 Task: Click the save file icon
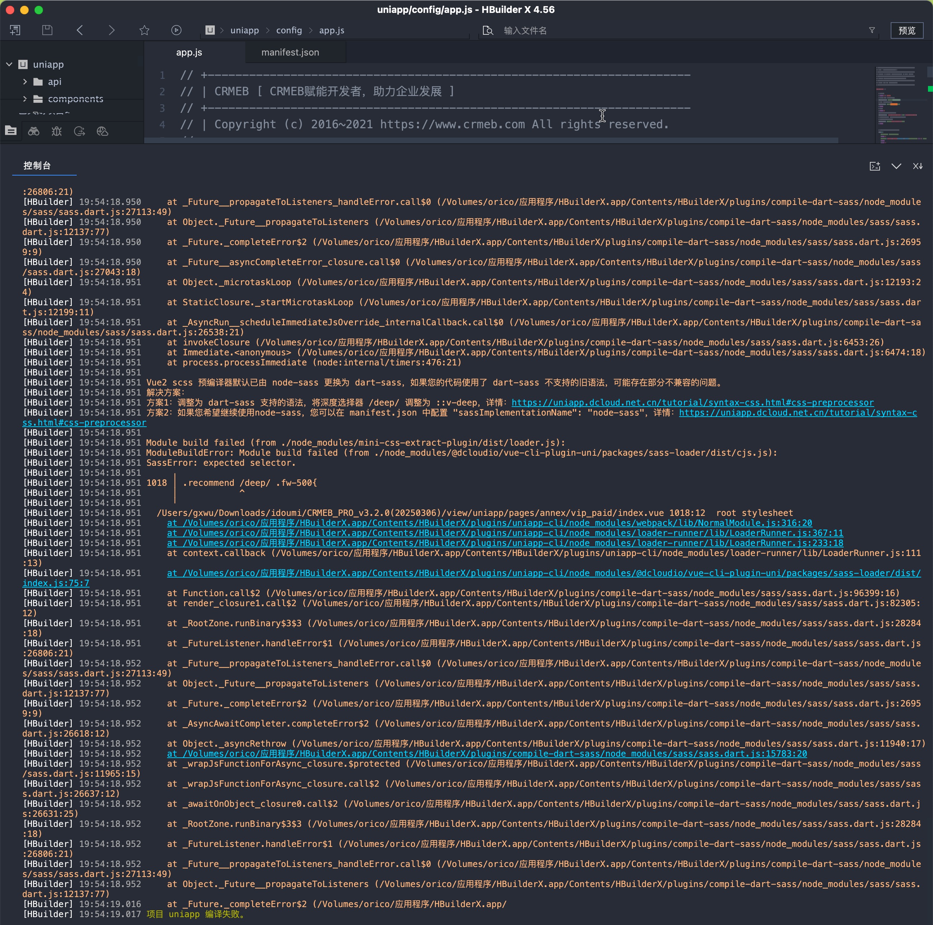pos(47,30)
